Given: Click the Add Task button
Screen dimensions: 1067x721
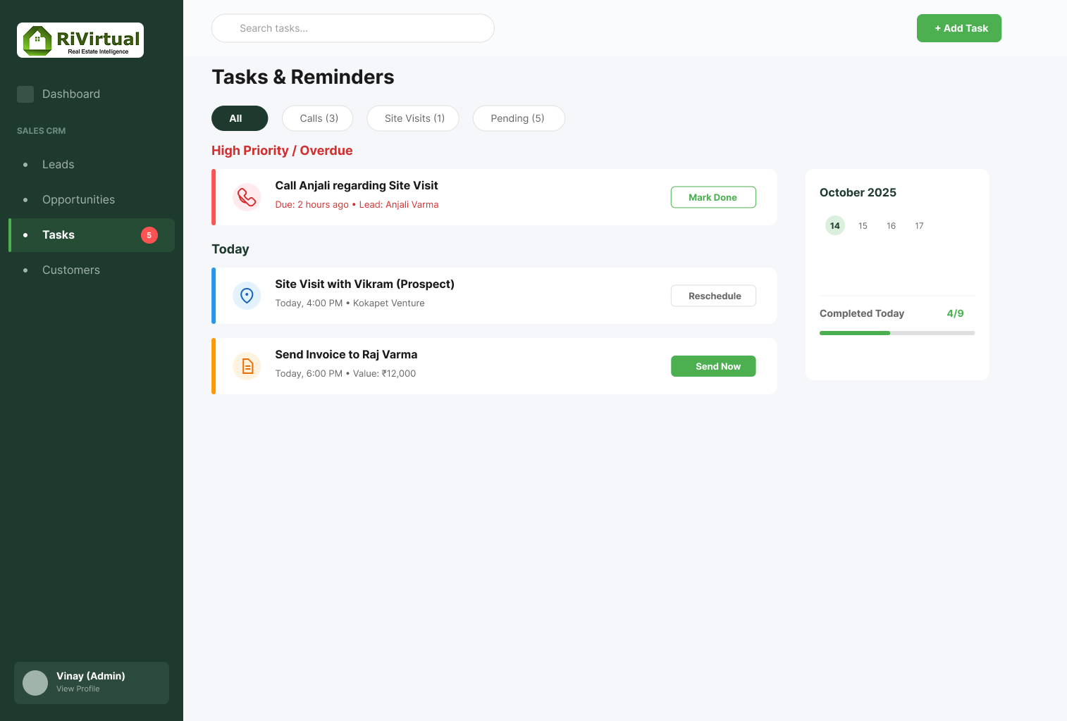Looking at the screenshot, I should pos(959,28).
